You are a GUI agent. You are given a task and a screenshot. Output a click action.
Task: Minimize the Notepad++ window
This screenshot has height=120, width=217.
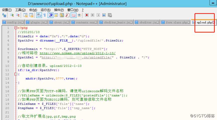click(x=213, y=3)
